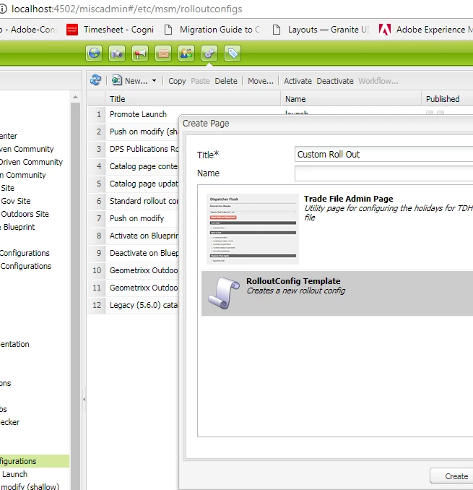Click the left tree vertical scrollbar

[x=75, y=293]
